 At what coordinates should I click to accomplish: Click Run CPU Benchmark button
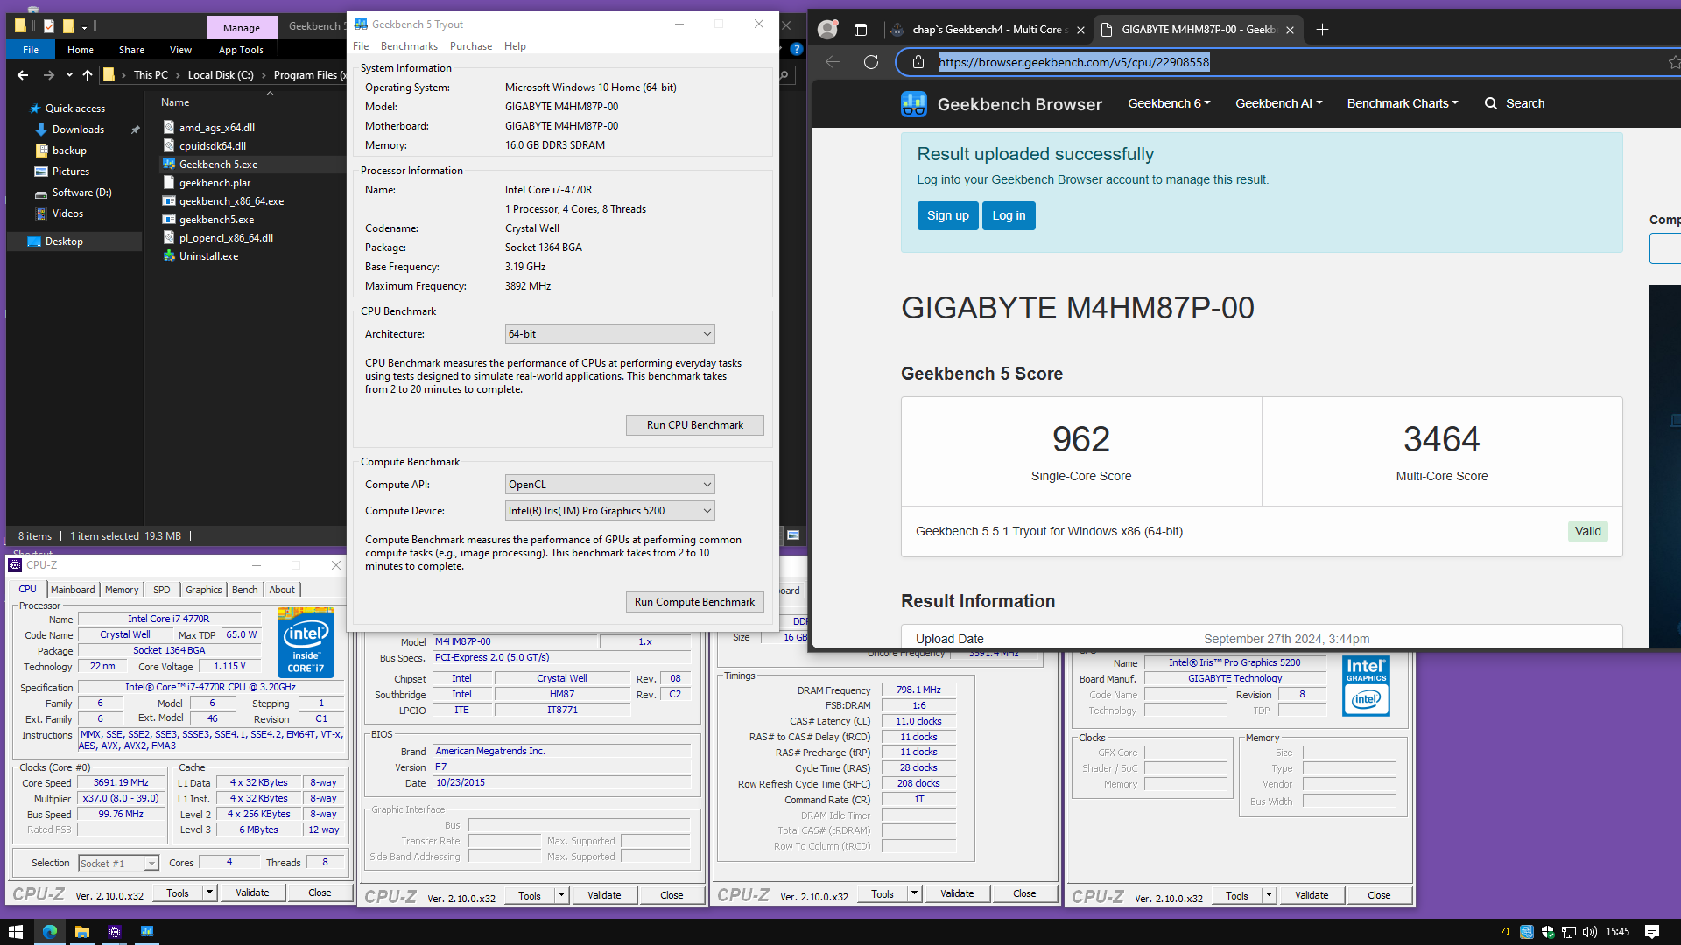point(695,425)
